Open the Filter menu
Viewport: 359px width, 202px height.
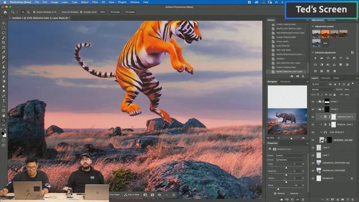tap(95, 2)
